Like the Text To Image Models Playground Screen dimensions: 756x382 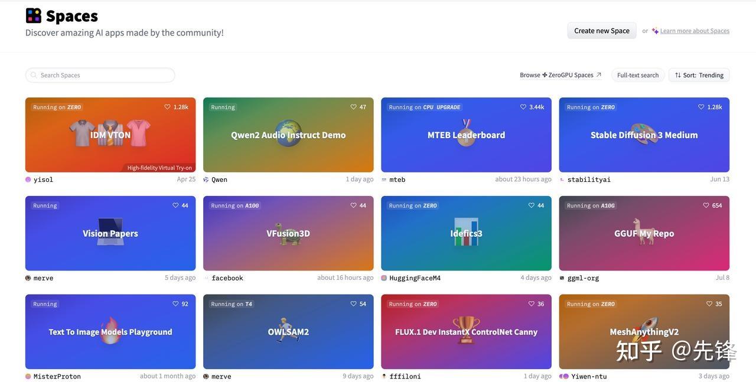(x=175, y=304)
